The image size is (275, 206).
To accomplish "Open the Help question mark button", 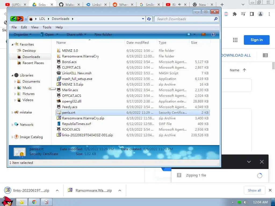I will (213, 34).
